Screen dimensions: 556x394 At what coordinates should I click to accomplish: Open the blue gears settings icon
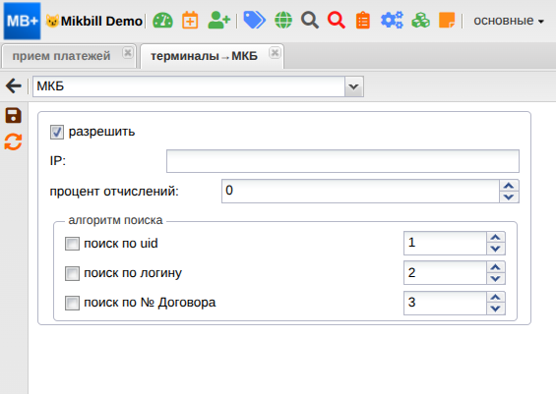[x=392, y=21]
